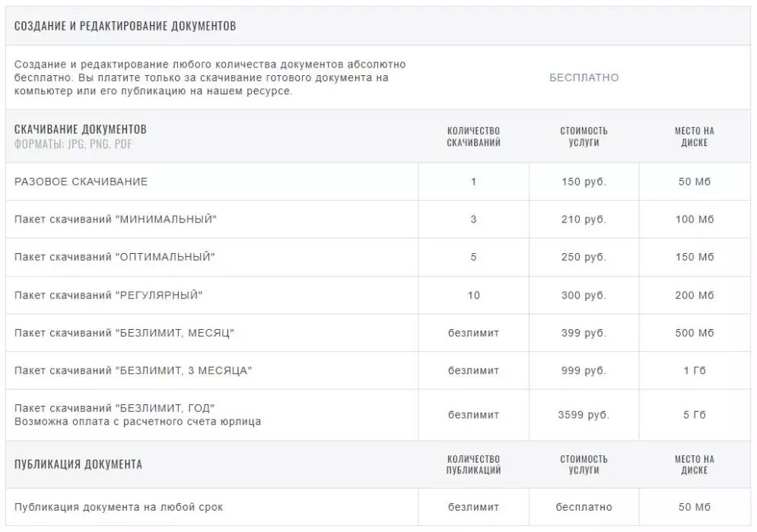
Task: Choose the 'БЕЗЛИМИТ, 3 МЕСЯЦА' package
Action: (378, 370)
